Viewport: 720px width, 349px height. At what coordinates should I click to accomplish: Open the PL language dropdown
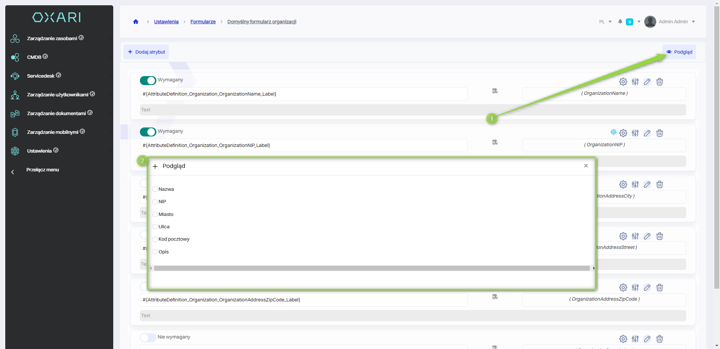coord(605,22)
